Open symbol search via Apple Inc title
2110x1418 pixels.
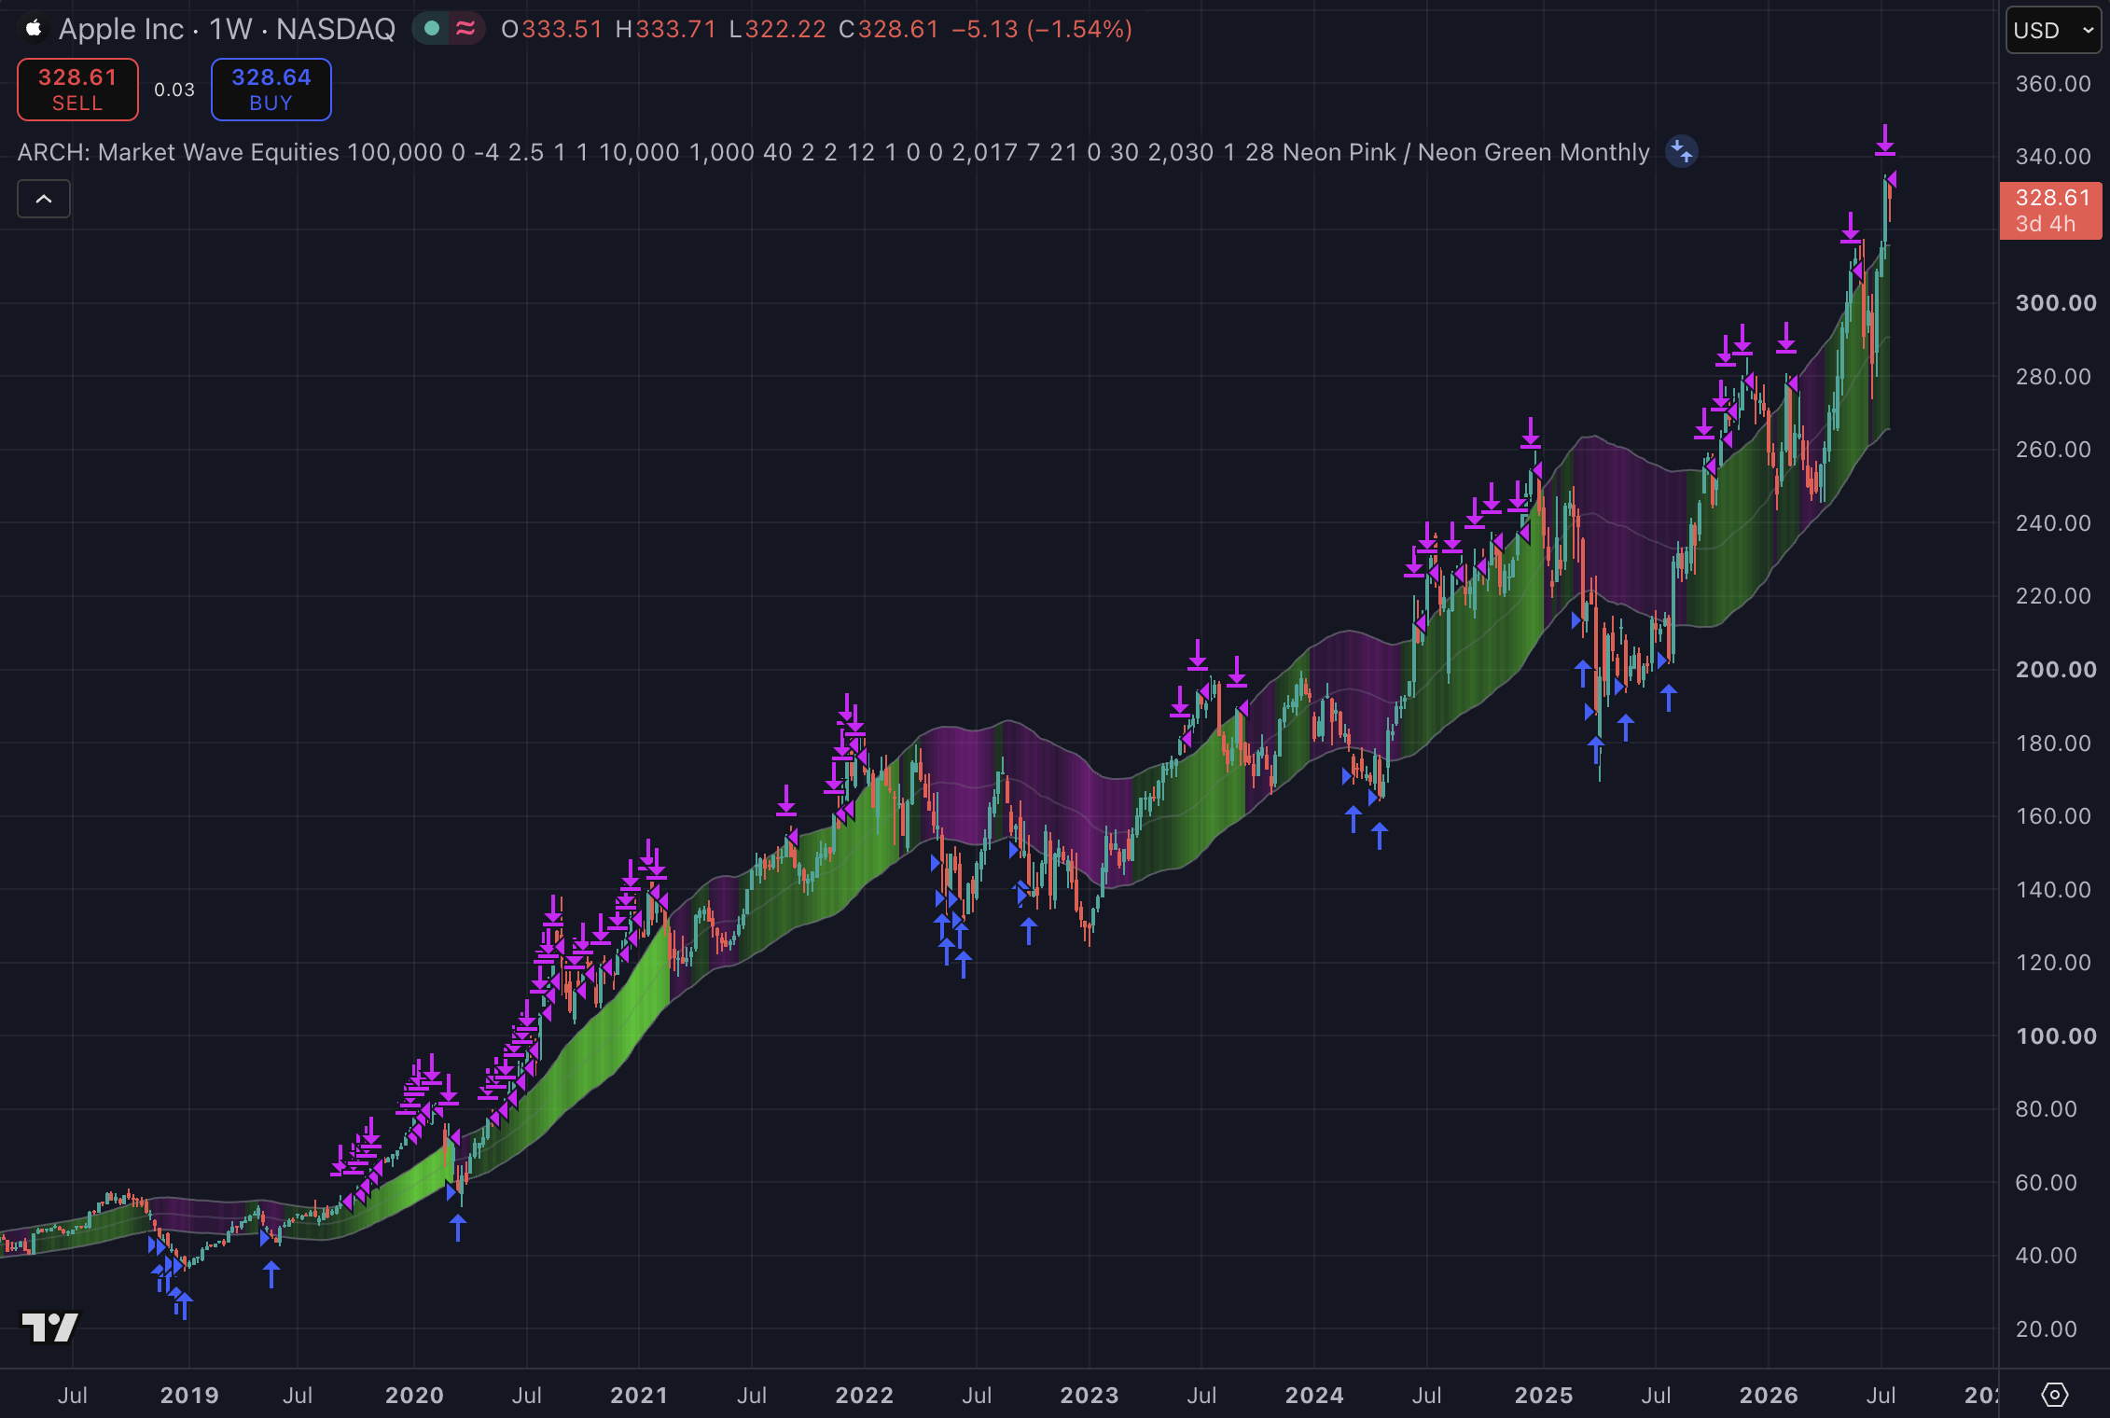(x=121, y=29)
